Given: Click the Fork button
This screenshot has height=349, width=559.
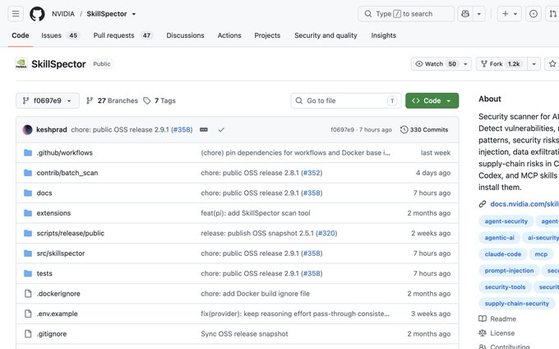Looking at the screenshot, I should [500, 64].
